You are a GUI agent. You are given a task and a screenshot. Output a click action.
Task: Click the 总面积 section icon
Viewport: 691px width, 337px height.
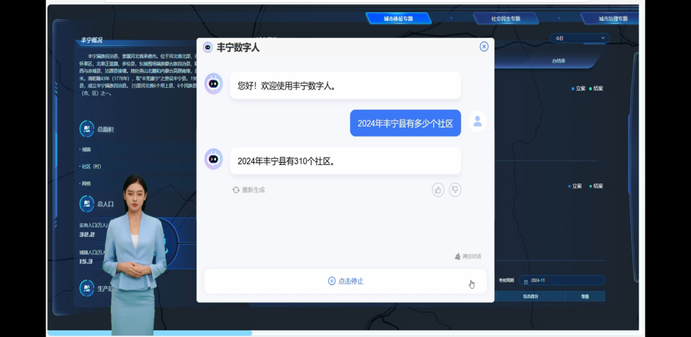(86, 129)
